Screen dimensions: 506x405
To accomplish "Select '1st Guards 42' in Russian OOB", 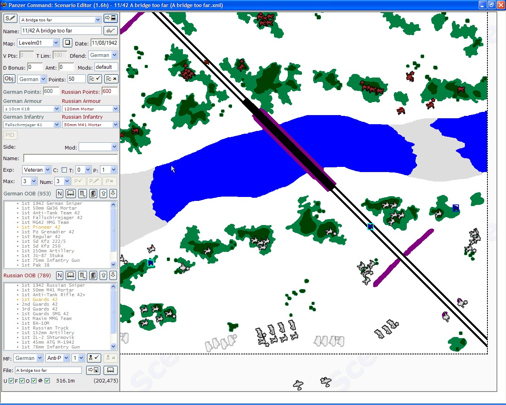I will (x=40, y=299).
